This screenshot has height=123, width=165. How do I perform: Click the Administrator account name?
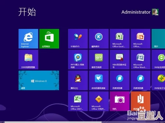136,12
